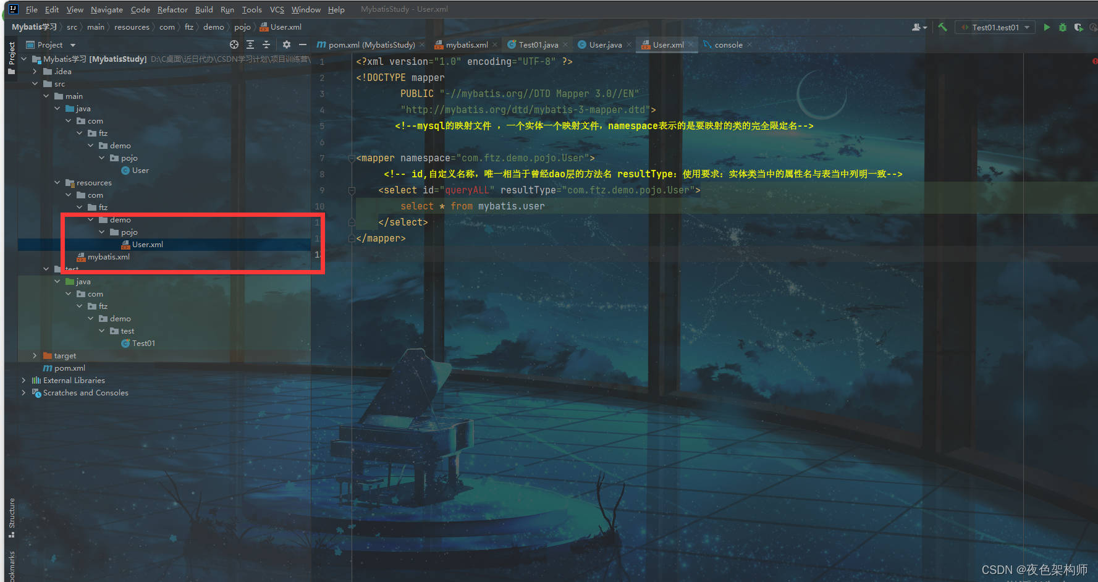
Task: Click queryALL id value in editor
Action: tap(467, 190)
